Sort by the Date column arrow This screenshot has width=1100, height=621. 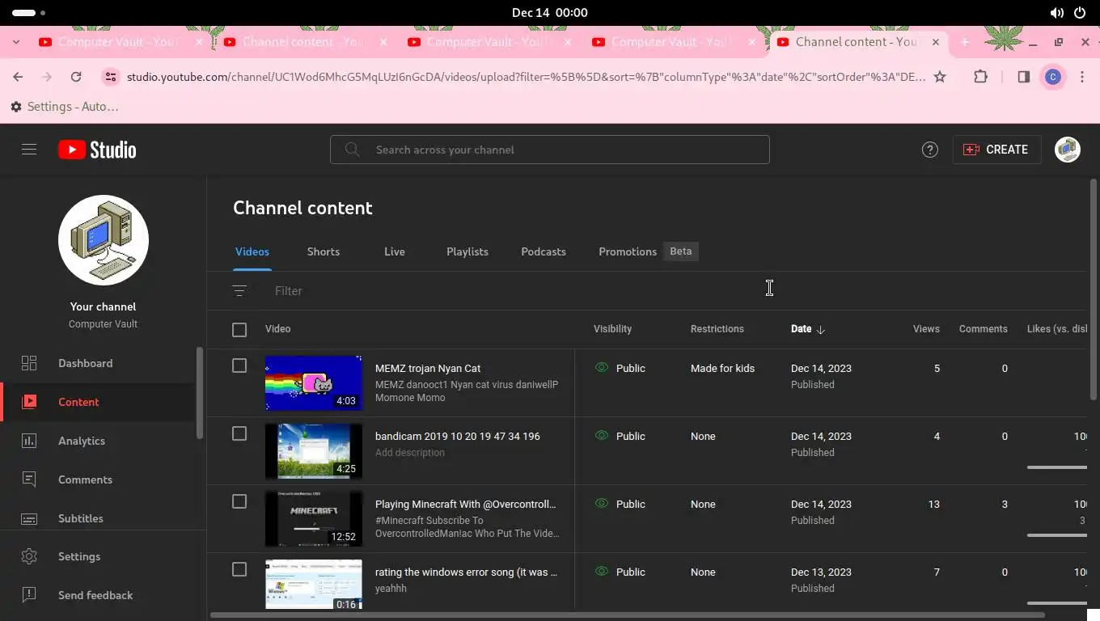pos(821,329)
